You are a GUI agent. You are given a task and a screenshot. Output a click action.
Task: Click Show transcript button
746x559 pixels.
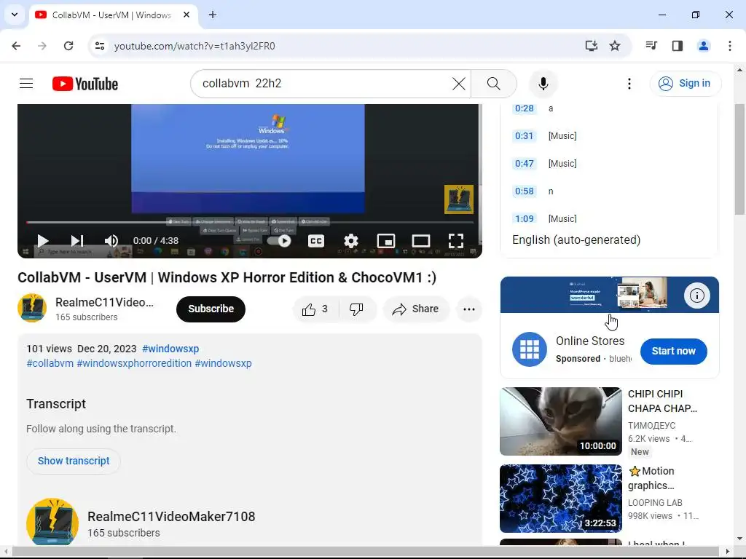pyautogui.click(x=74, y=461)
